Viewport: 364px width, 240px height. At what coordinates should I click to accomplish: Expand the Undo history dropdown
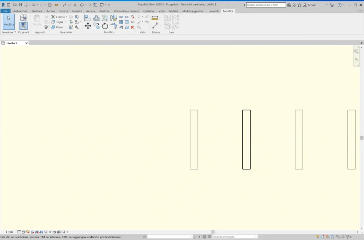pos(37,5)
